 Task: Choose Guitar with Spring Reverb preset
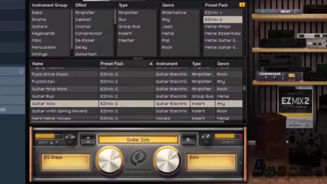click(x=136, y=111)
